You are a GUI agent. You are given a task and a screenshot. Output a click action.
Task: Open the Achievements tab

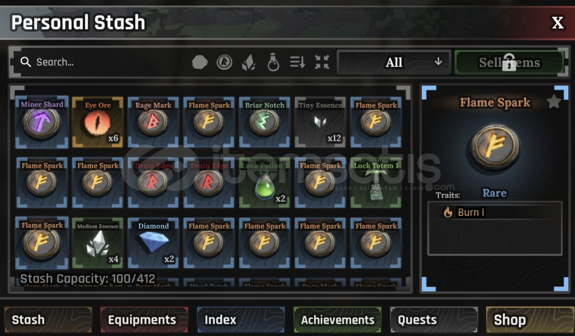[x=337, y=320]
